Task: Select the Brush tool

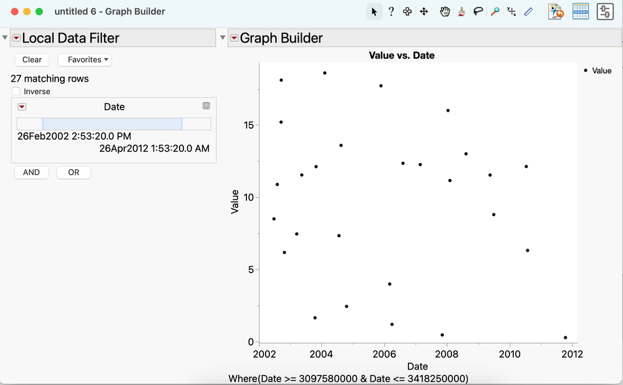Action: coord(461,11)
